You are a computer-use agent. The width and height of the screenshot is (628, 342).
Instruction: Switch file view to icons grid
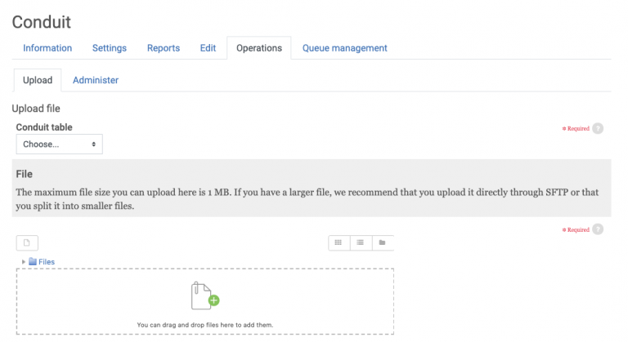tap(339, 242)
